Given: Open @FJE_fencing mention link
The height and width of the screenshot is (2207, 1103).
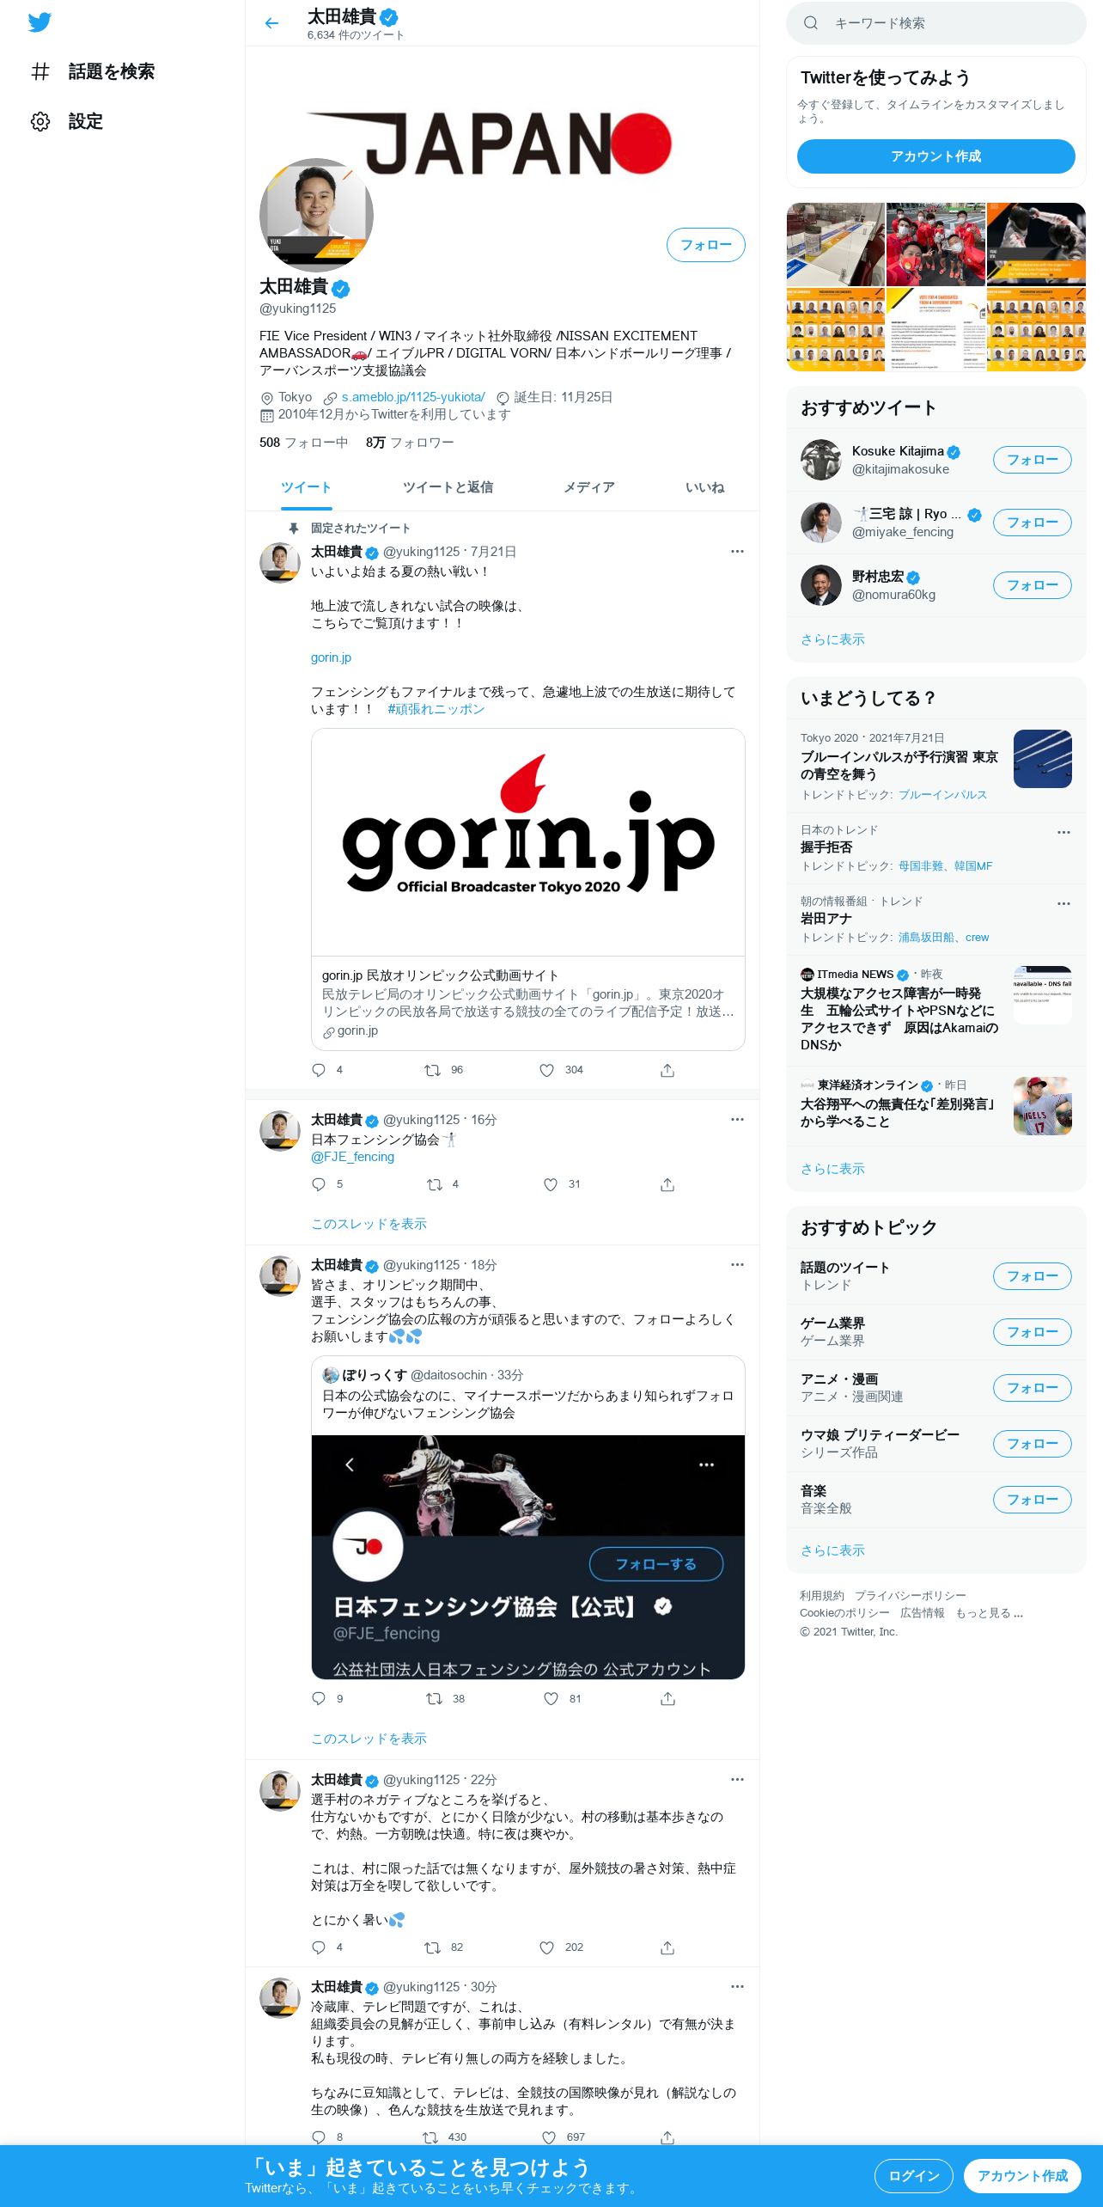Looking at the screenshot, I should click(x=352, y=1157).
